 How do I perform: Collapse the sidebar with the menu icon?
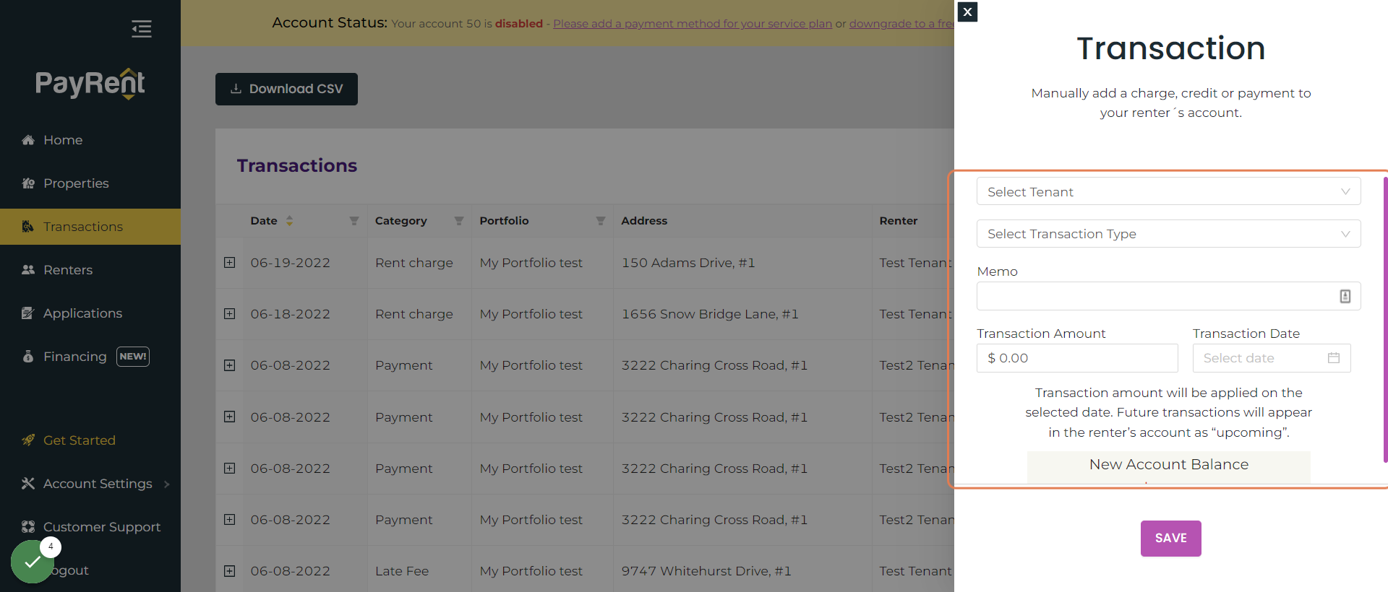click(142, 29)
